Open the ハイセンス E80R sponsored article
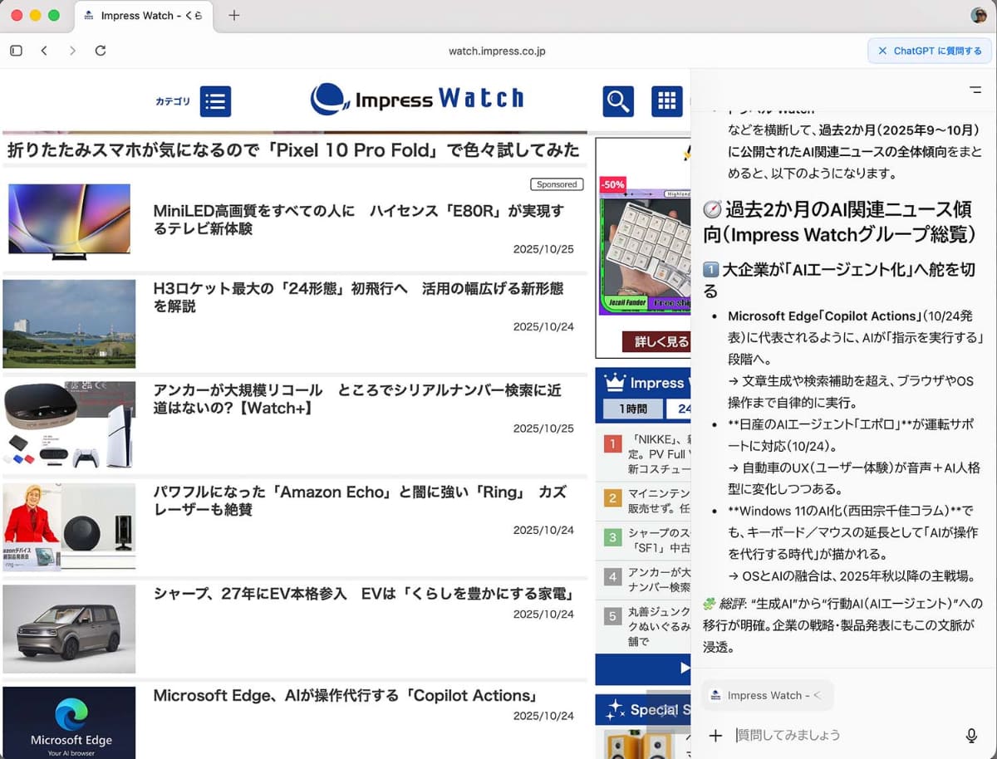This screenshot has width=997, height=759. (x=358, y=219)
